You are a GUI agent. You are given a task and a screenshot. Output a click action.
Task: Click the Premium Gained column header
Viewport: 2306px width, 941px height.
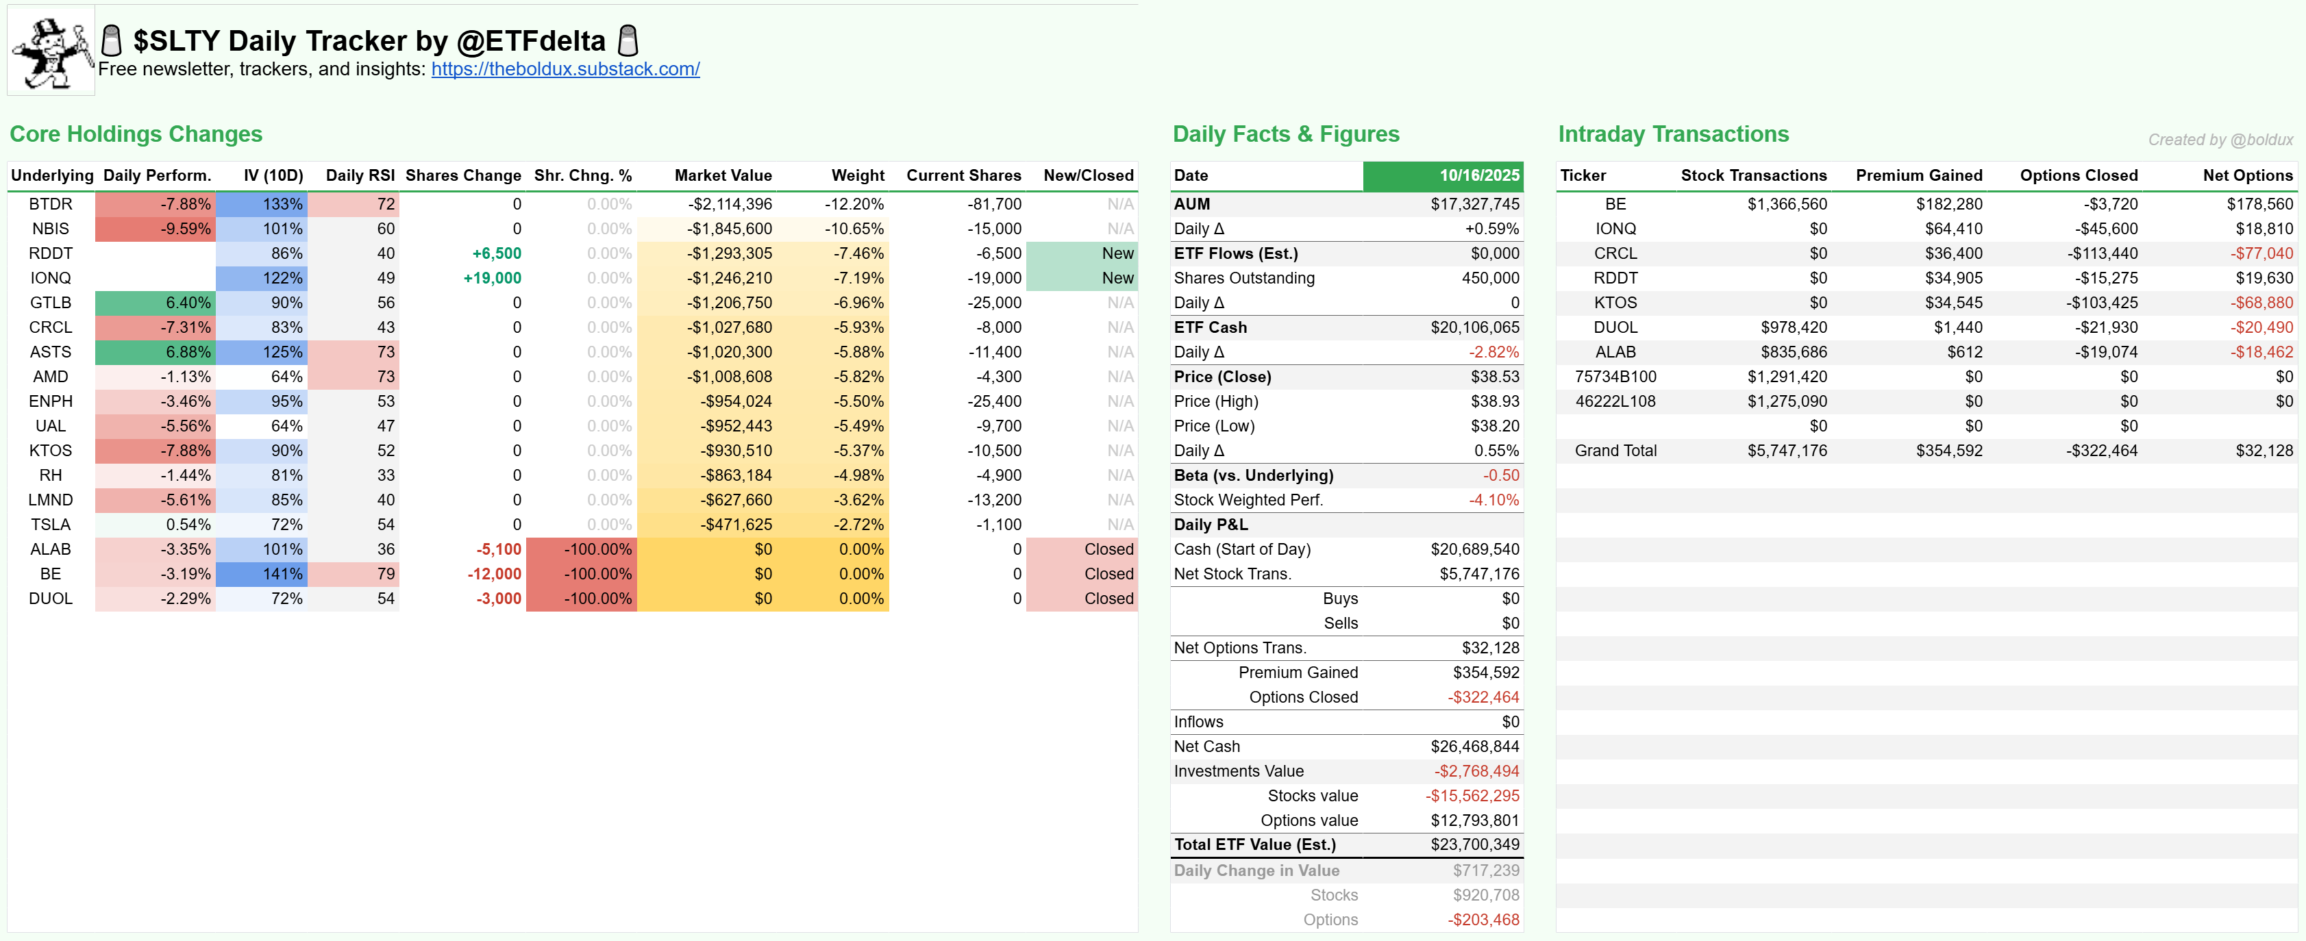(x=1918, y=175)
